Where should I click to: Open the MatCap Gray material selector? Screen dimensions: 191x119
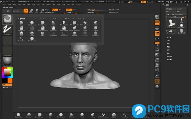(7, 62)
